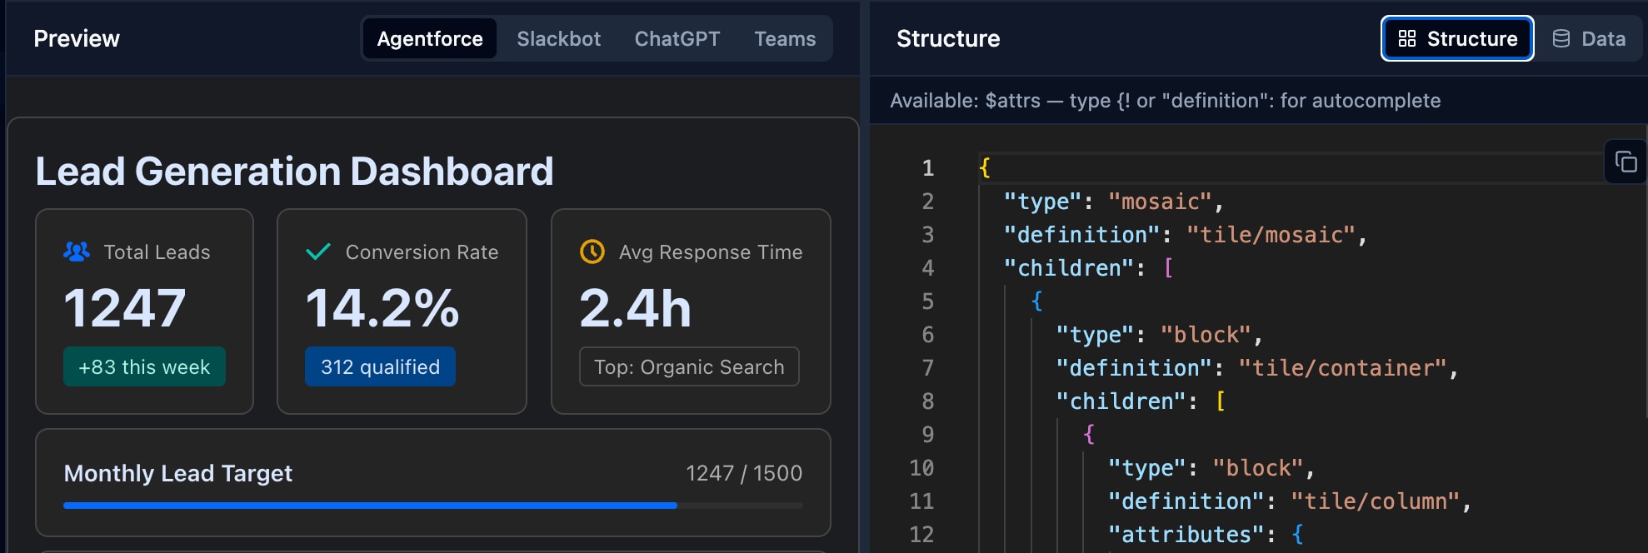Viewport: 1648px width, 553px height.
Task: Select the Data view tab
Action: tap(1589, 38)
